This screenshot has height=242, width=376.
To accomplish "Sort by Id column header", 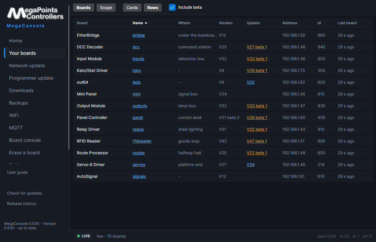I will 319,23.
